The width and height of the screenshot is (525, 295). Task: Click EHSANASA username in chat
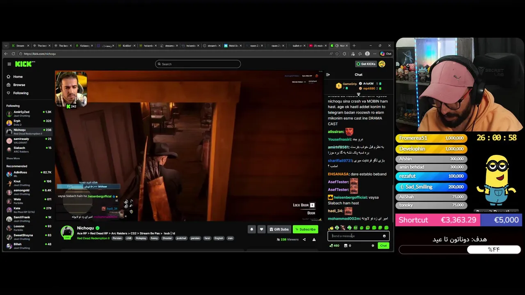(338, 174)
